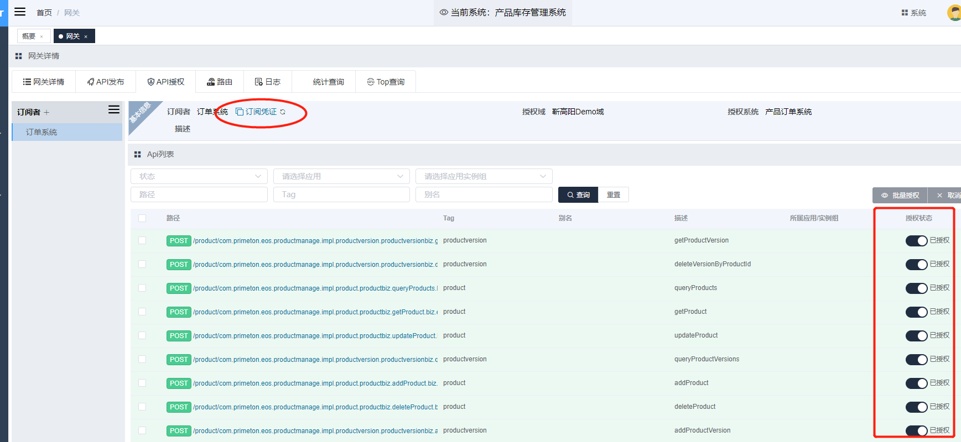Click the 系统 grid icon in top right
The width and height of the screenshot is (961, 442).
(905, 13)
